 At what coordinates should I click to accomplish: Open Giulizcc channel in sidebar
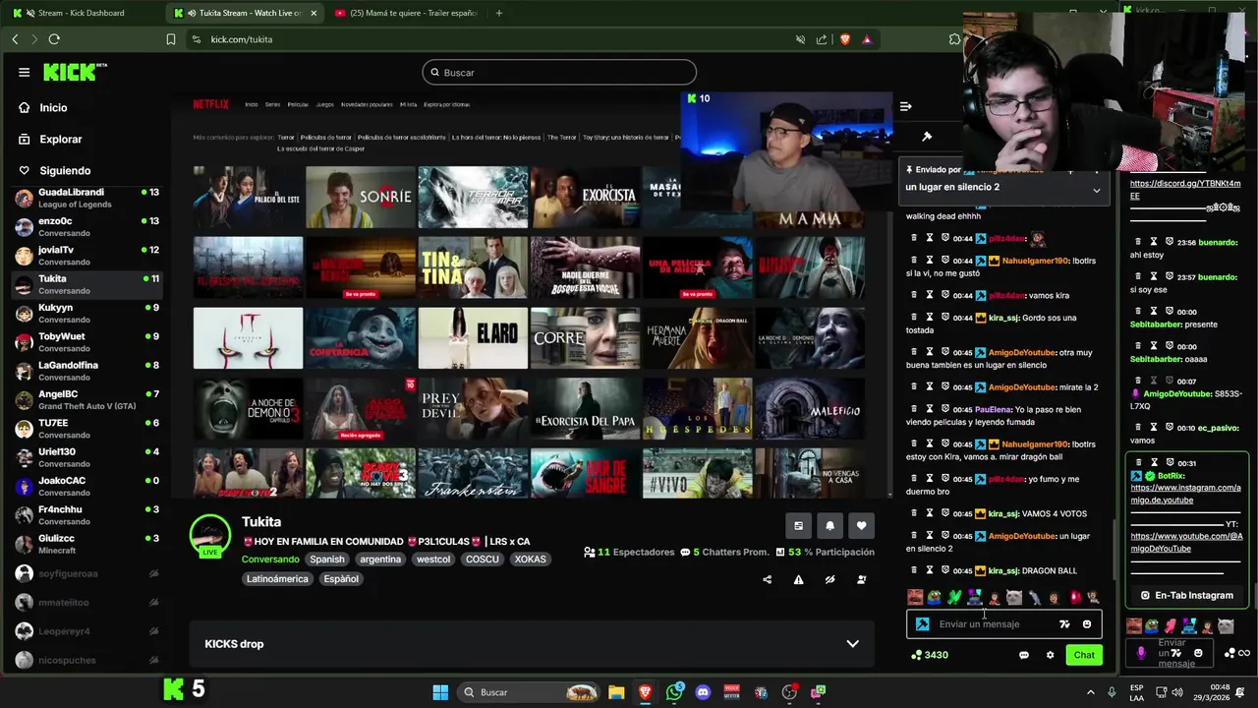coord(87,544)
